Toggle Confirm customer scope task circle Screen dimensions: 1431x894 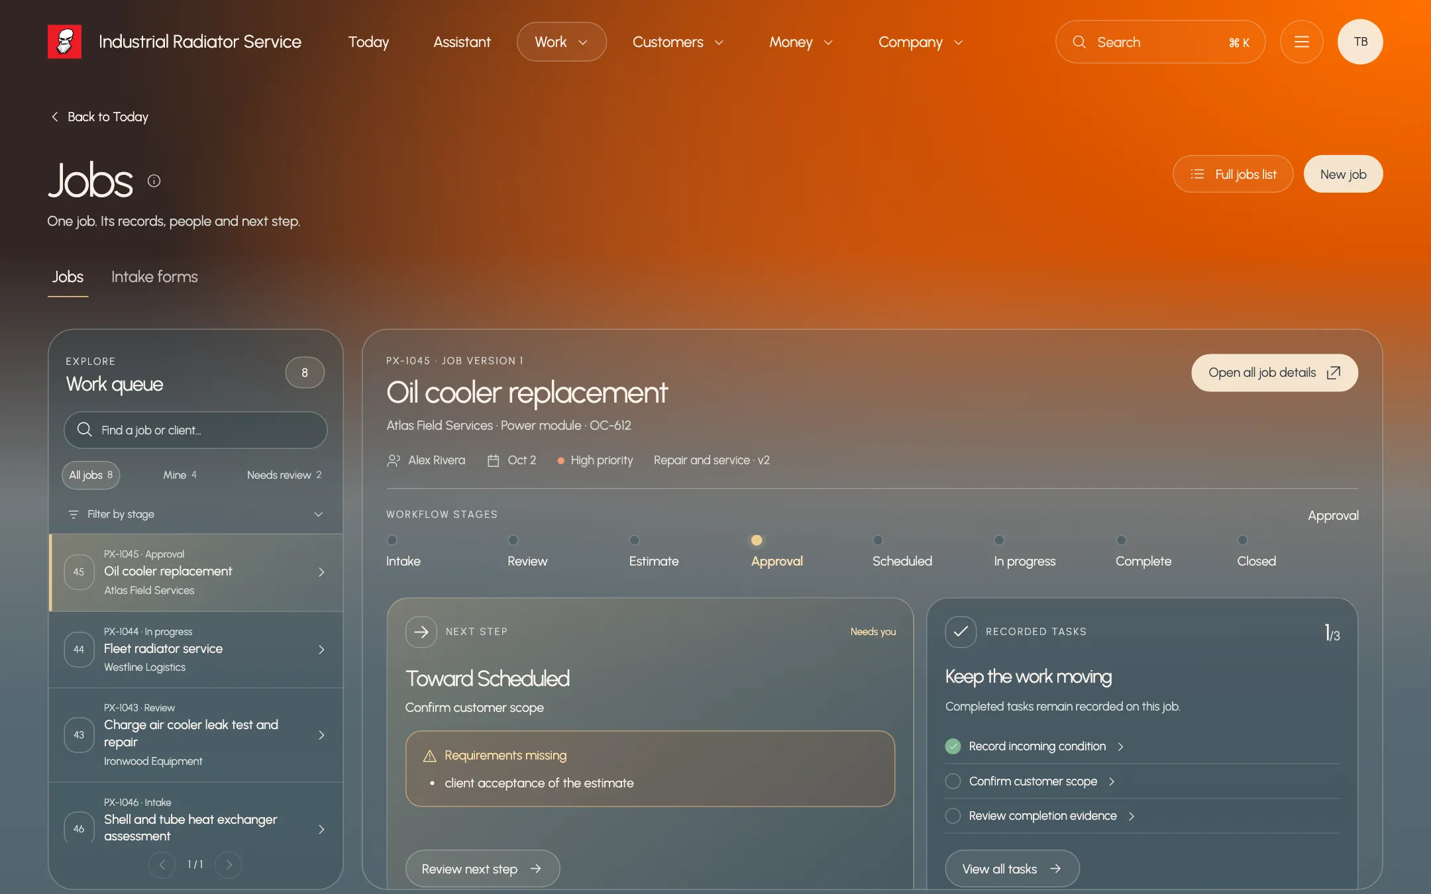click(953, 781)
